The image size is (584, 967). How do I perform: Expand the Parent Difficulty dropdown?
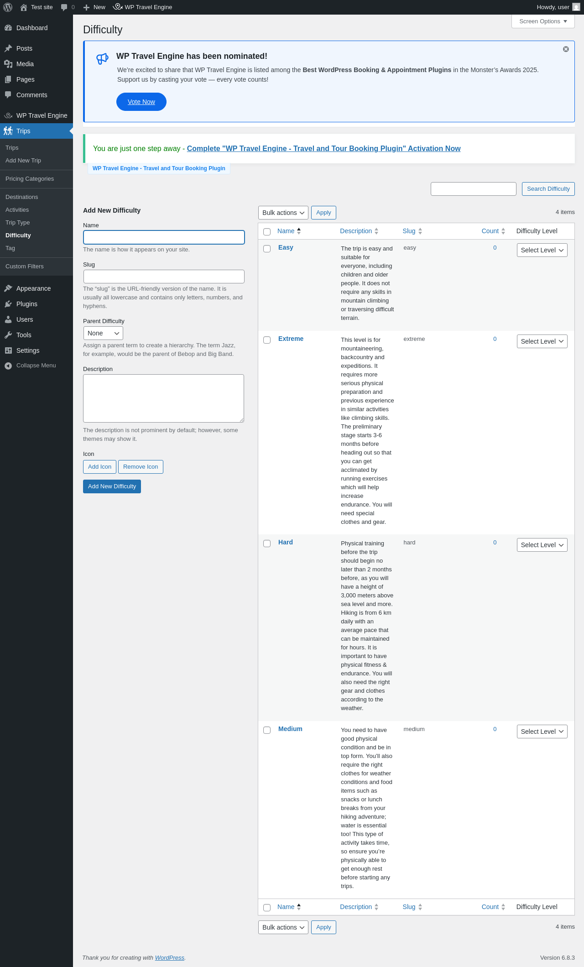click(103, 333)
